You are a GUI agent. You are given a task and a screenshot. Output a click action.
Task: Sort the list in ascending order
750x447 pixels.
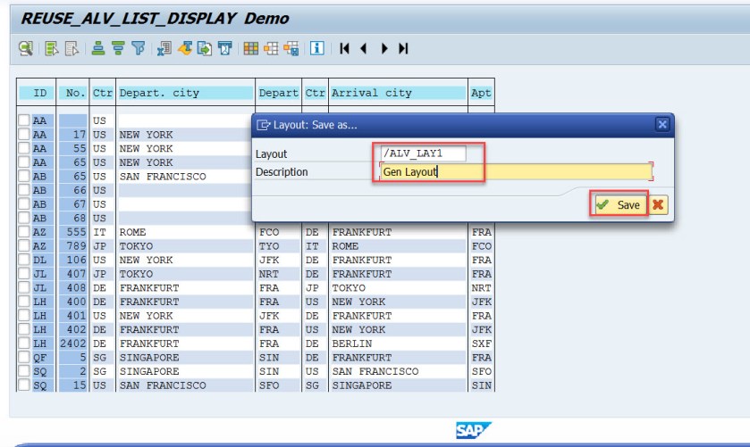click(98, 48)
